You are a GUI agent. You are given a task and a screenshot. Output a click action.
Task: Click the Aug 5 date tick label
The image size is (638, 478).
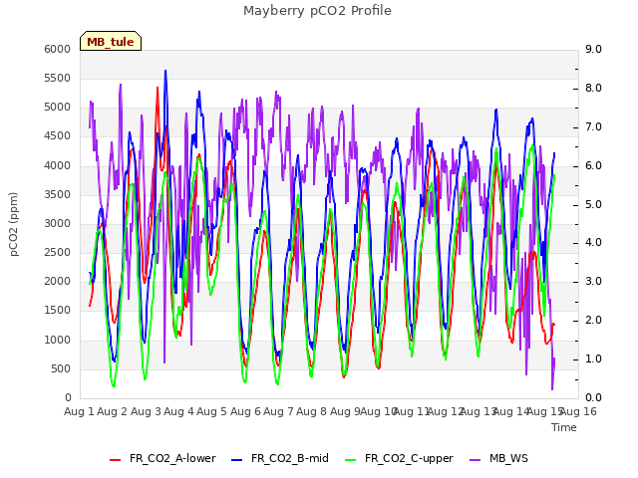click(x=212, y=411)
